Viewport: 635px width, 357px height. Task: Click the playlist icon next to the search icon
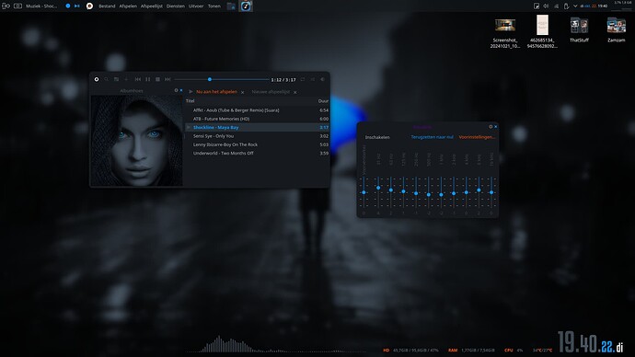[x=116, y=79]
